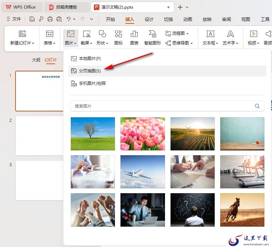Click the 智能图形 smart graphics icon
Image resolution: width=272 pixels, height=247 pixels.
153,33
